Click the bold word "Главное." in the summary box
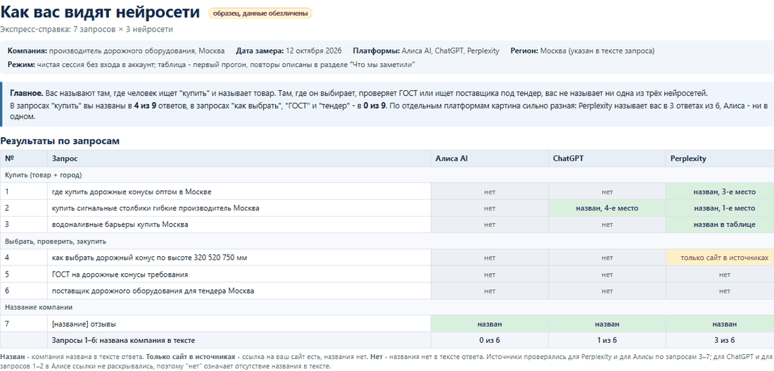Image resolution: width=774 pixels, height=371 pixels. click(x=25, y=93)
